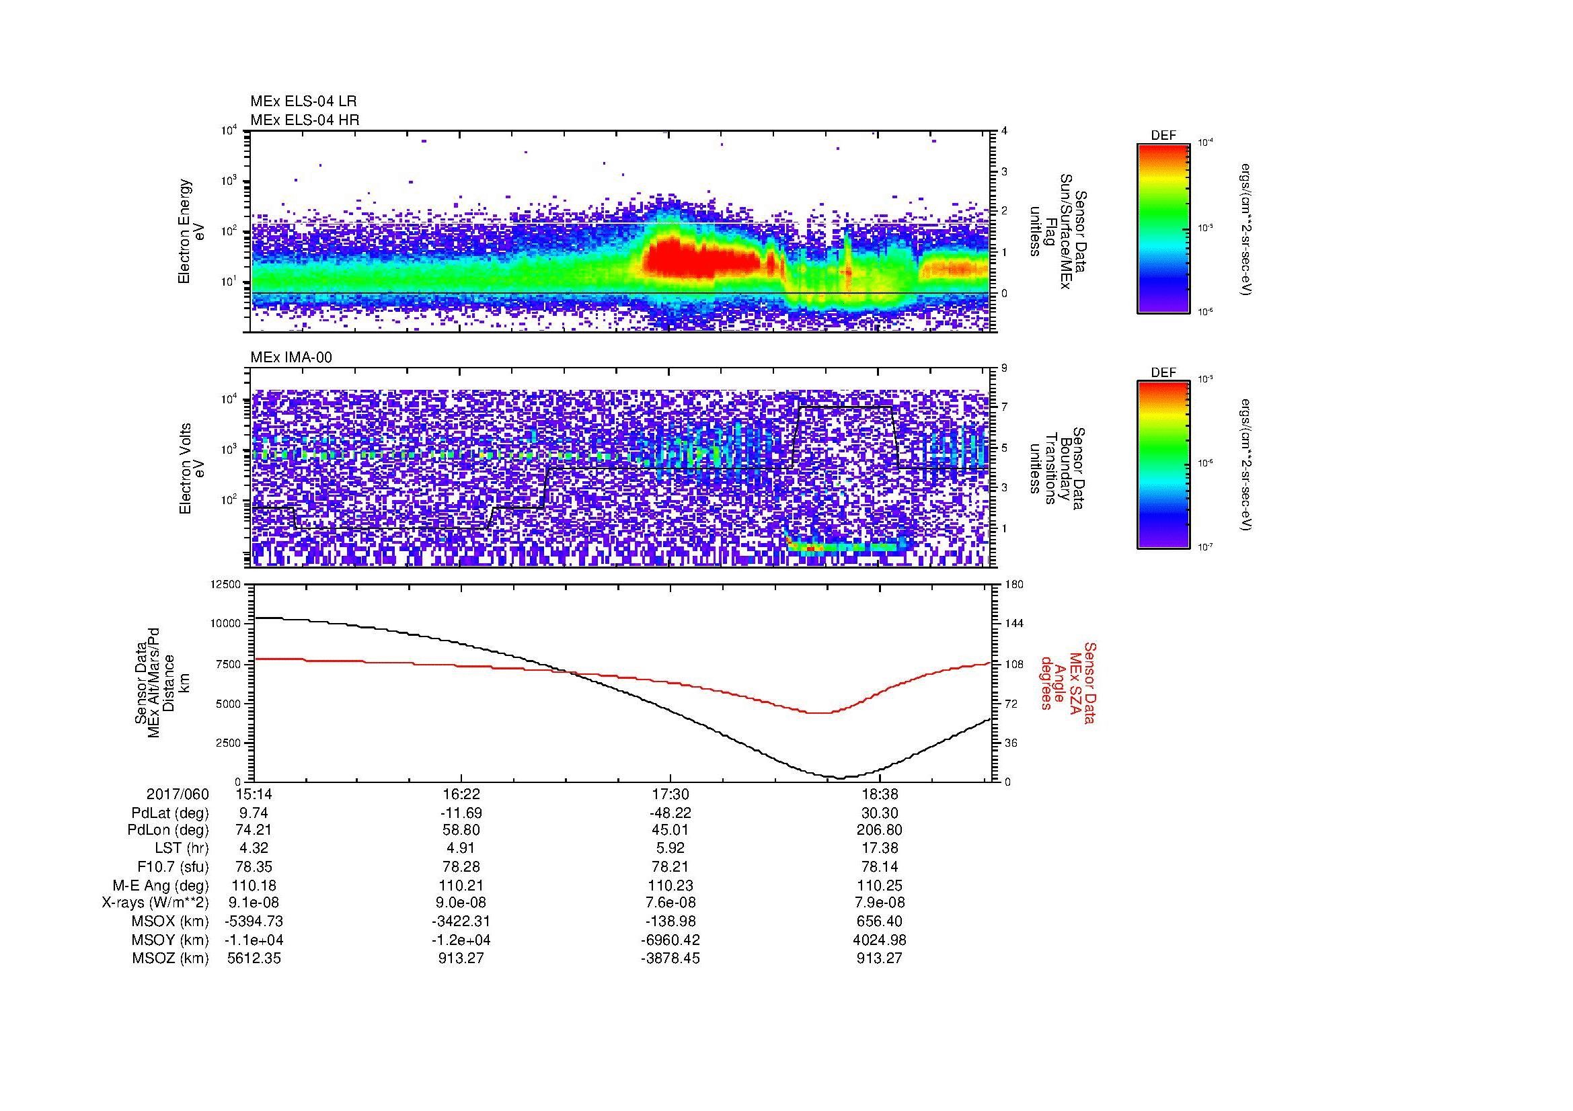Click the MEx ELS-04 LR title
Screen dimensions: 1573x1111
[303, 101]
